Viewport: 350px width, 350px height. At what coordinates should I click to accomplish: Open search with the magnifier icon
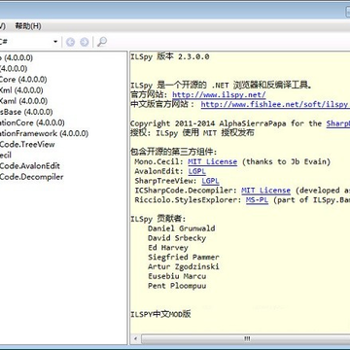click(102, 42)
